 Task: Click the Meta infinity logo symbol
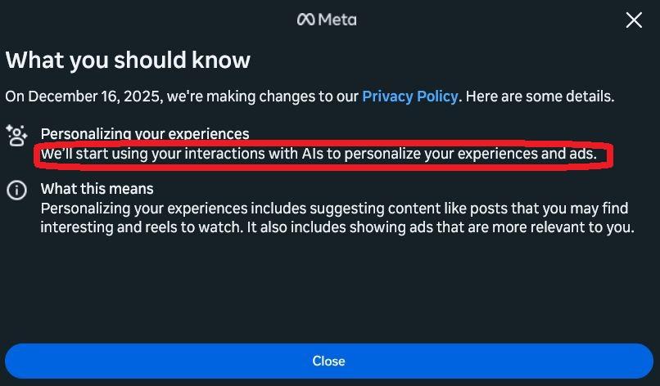click(306, 20)
